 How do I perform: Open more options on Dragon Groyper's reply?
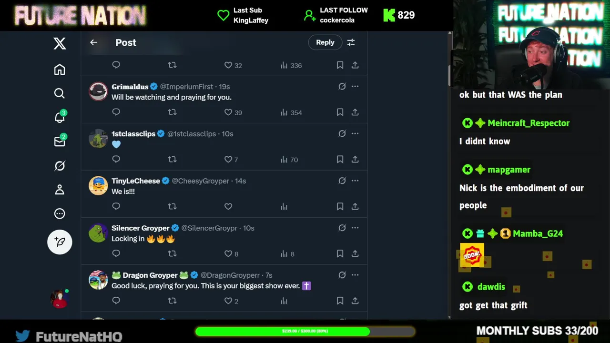355,275
